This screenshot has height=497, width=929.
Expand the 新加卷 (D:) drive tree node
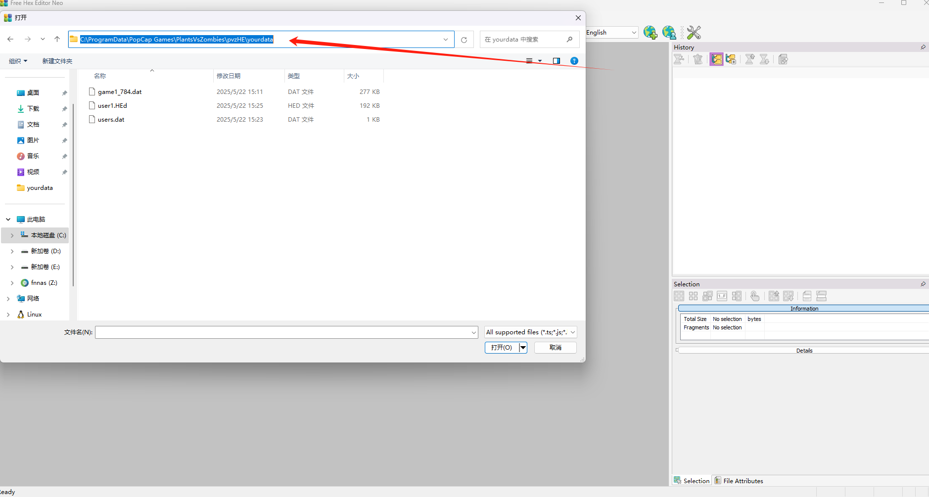(x=12, y=251)
